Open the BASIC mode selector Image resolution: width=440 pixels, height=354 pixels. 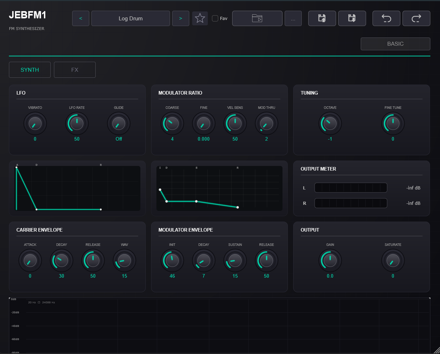(x=395, y=44)
